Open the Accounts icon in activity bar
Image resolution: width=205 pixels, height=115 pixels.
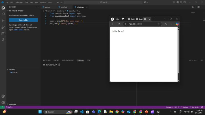[3, 96]
